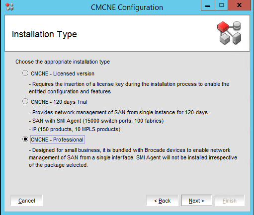Screen dimensions: 254x215
Task: Click the 'Choose the appropriate installation type' text
Action: pyautogui.click(x=63, y=62)
